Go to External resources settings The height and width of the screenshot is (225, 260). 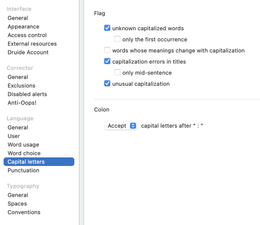[32, 44]
